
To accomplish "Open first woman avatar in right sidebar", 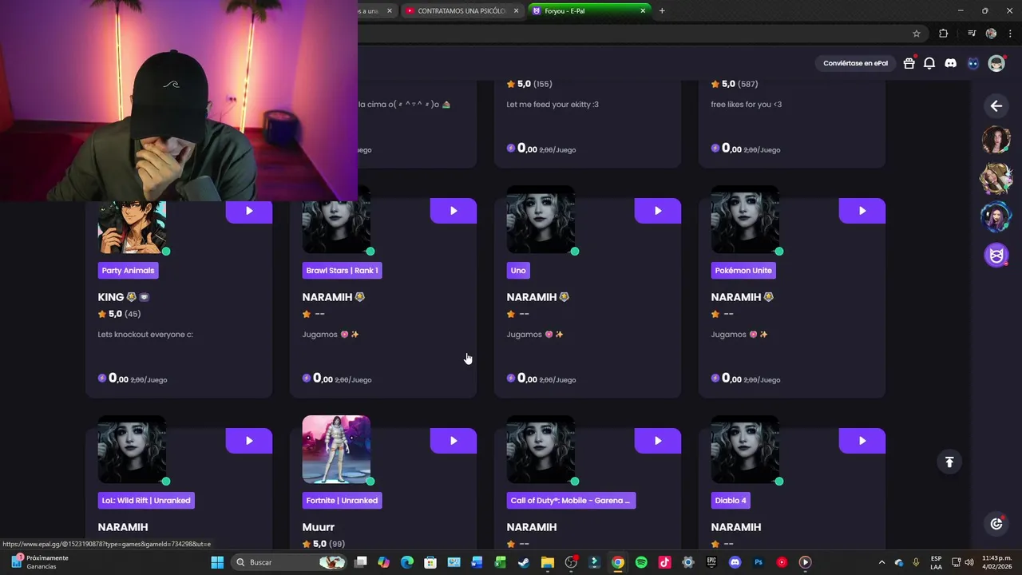I will point(996,140).
